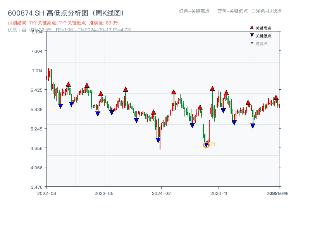
Task: Click the 4.066 price axis label
Action: click(36, 168)
